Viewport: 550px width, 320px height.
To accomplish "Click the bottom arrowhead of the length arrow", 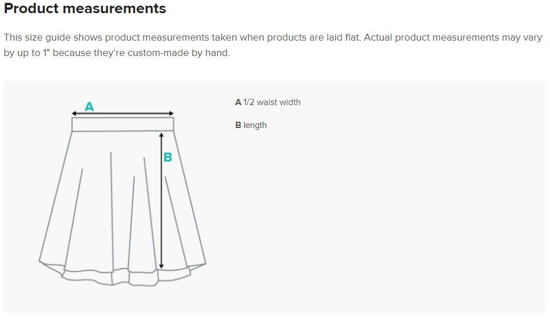I will pos(162,266).
